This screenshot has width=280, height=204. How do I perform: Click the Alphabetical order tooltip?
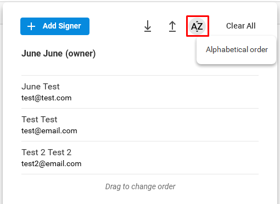tap(237, 50)
